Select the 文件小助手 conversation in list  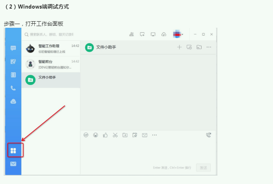(x=51, y=80)
